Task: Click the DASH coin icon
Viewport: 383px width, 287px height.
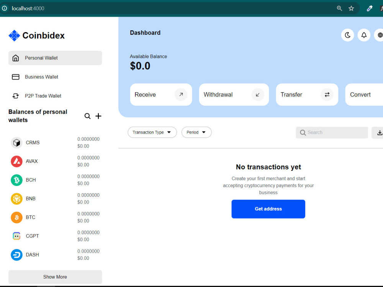Action: pyautogui.click(x=16, y=255)
